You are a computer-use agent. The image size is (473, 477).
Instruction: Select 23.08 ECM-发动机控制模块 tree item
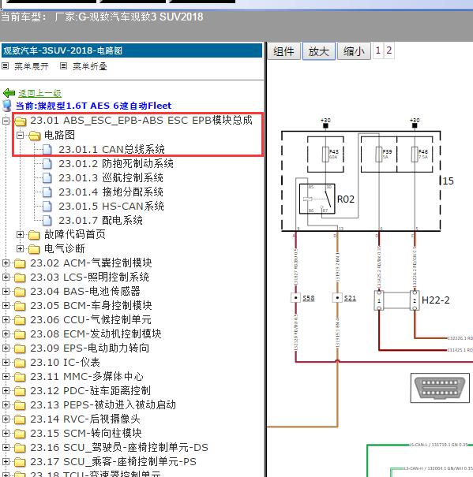[96, 334]
